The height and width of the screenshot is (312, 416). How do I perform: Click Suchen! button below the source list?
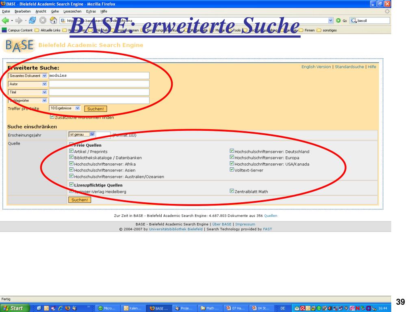(x=80, y=200)
